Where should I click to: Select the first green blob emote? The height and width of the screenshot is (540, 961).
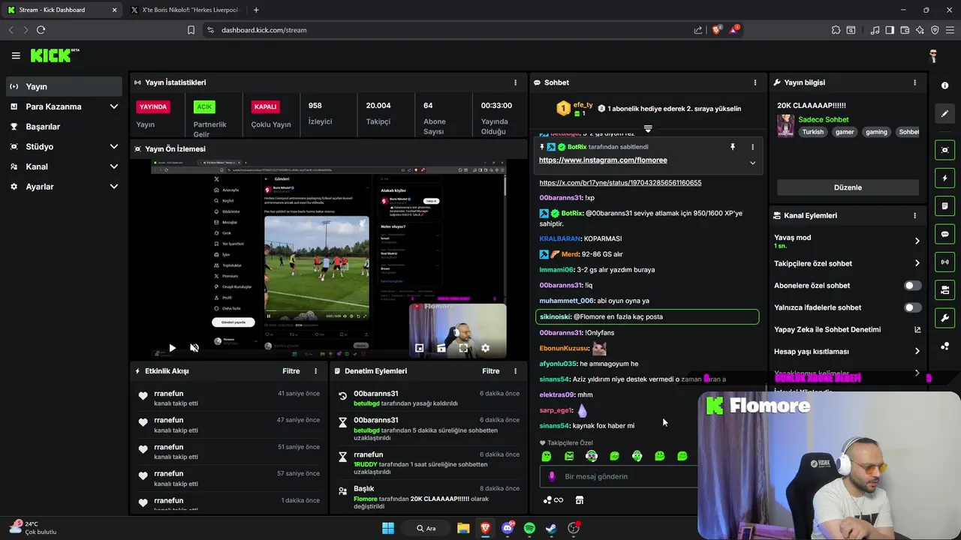pyautogui.click(x=547, y=456)
